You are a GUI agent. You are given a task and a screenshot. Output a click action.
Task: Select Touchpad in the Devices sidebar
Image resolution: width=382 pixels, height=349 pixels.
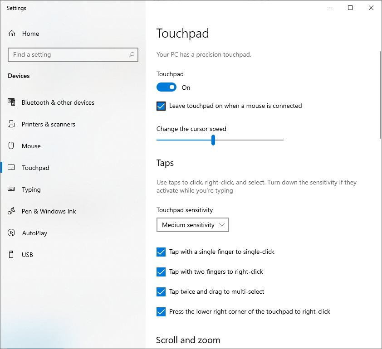(35, 168)
